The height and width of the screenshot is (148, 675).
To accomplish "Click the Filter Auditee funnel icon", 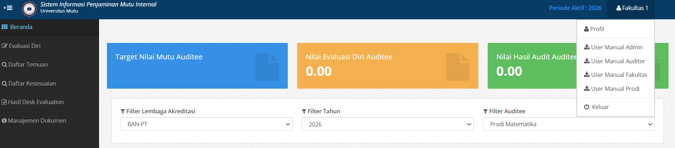I will click(x=486, y=112).
